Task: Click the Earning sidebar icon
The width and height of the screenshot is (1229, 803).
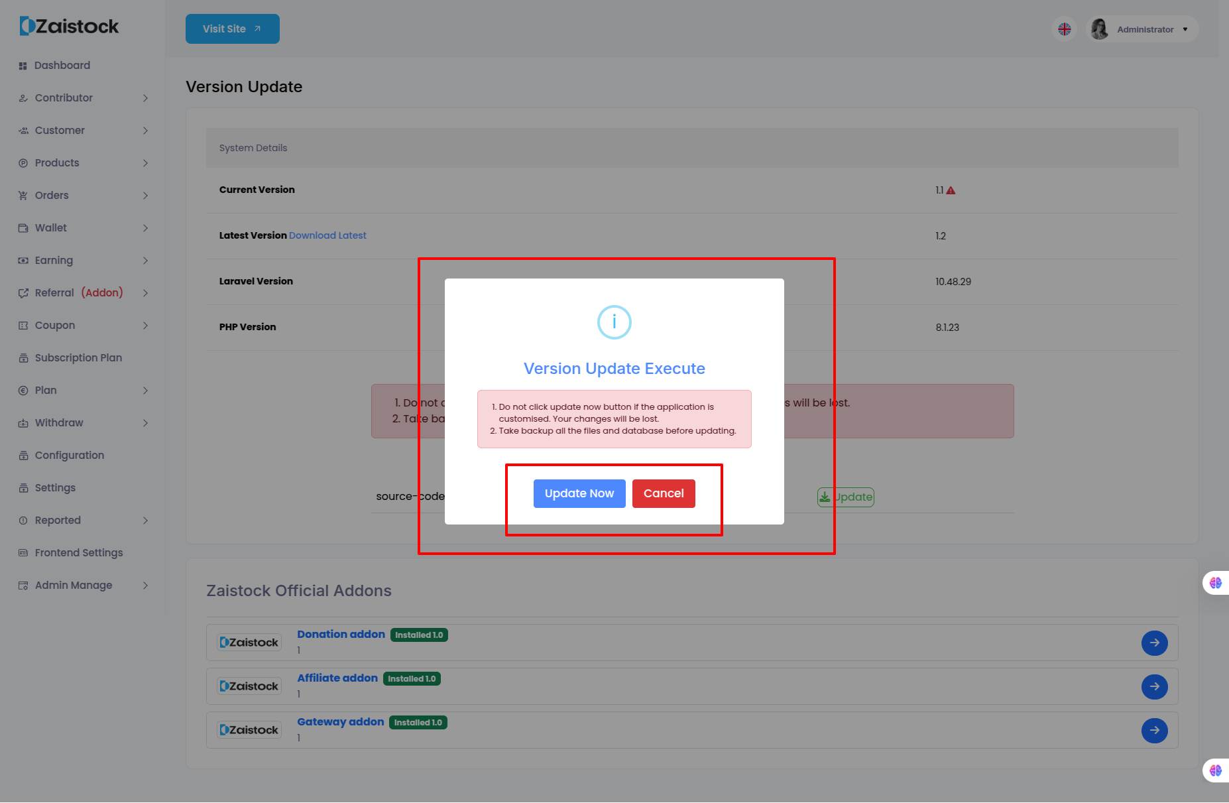Action: tap(23, 261)
